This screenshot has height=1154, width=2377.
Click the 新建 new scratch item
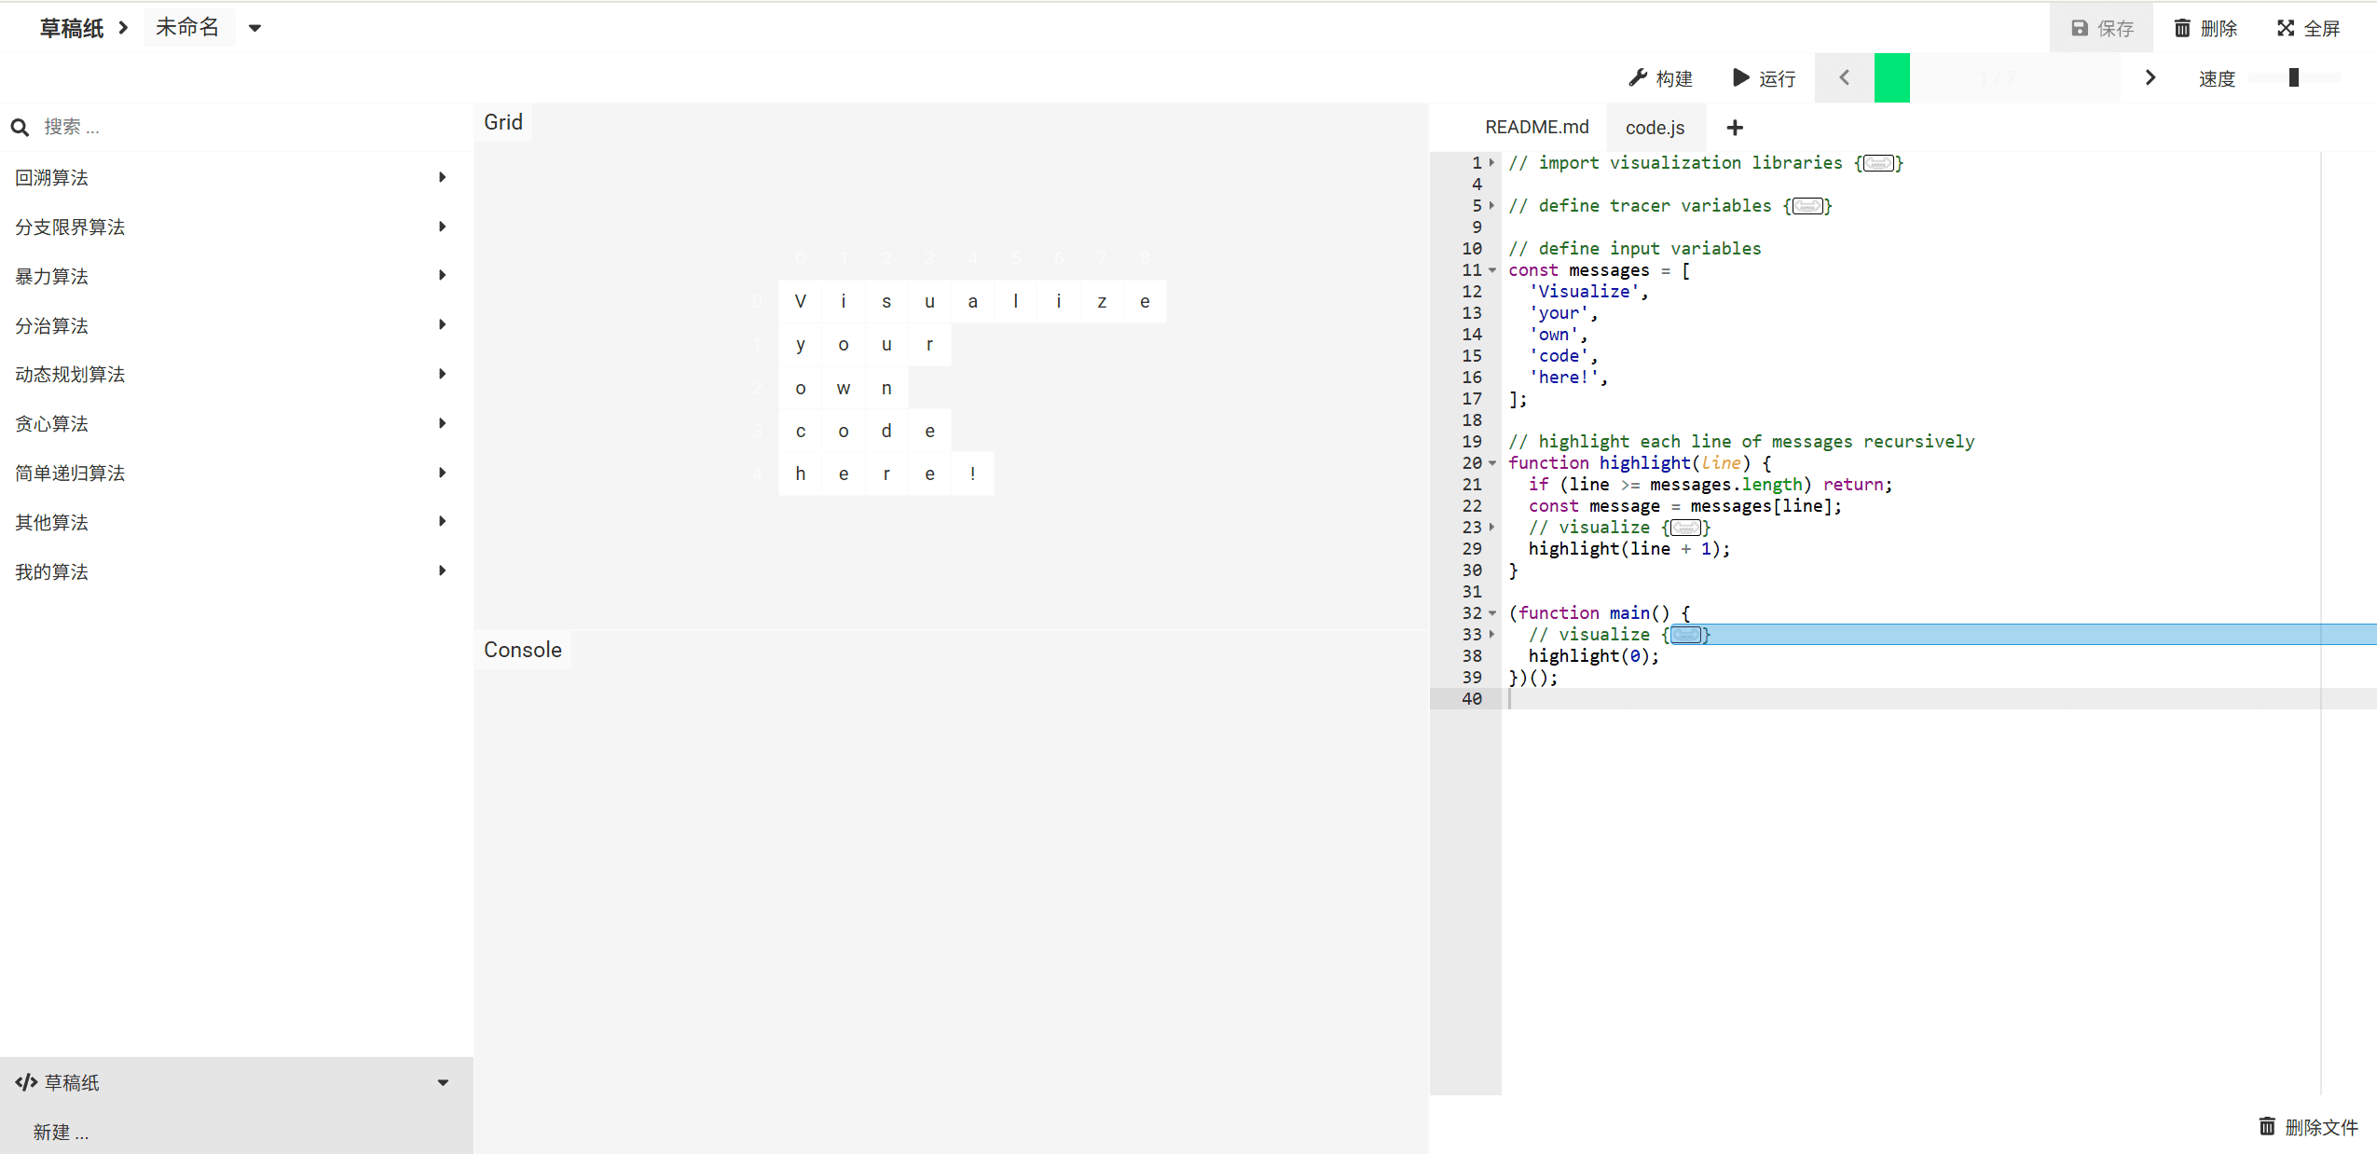point(62,1132)
